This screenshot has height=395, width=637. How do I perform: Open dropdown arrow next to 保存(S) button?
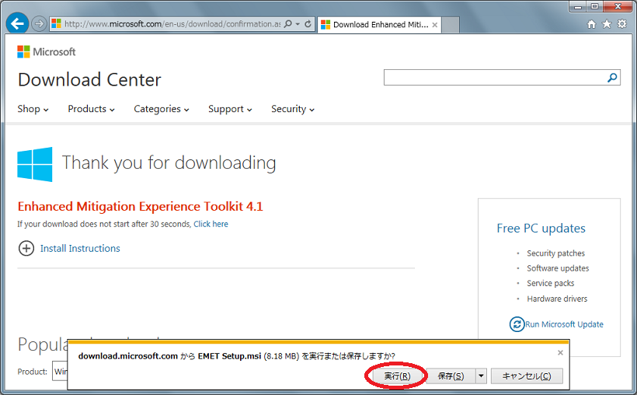pos(481,376)
